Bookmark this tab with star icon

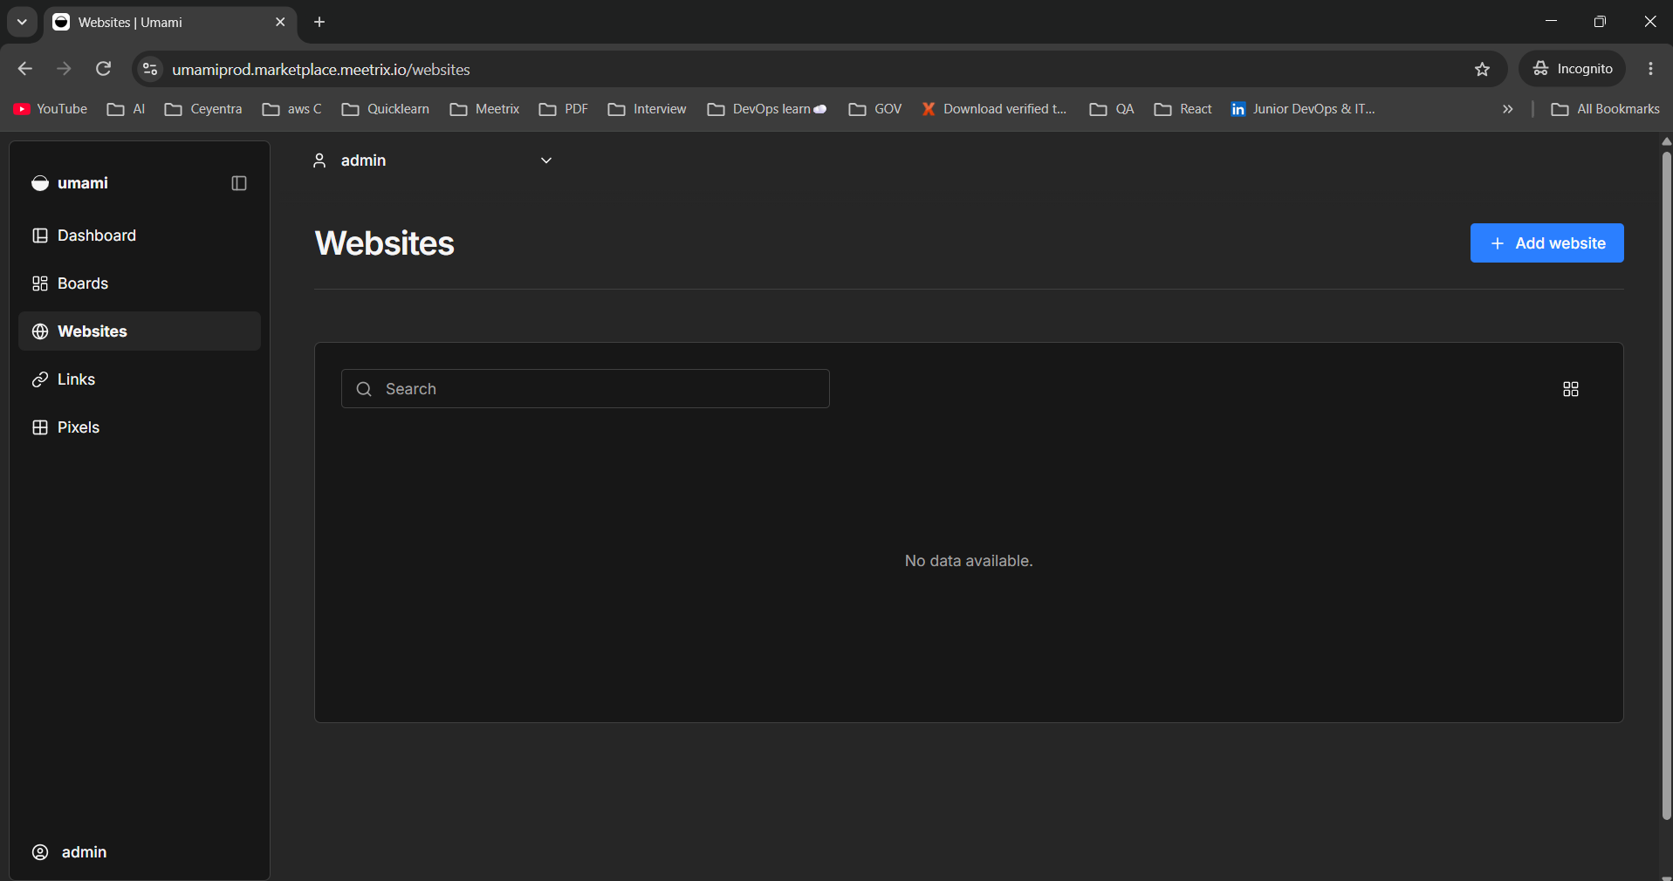[1482, 69]
